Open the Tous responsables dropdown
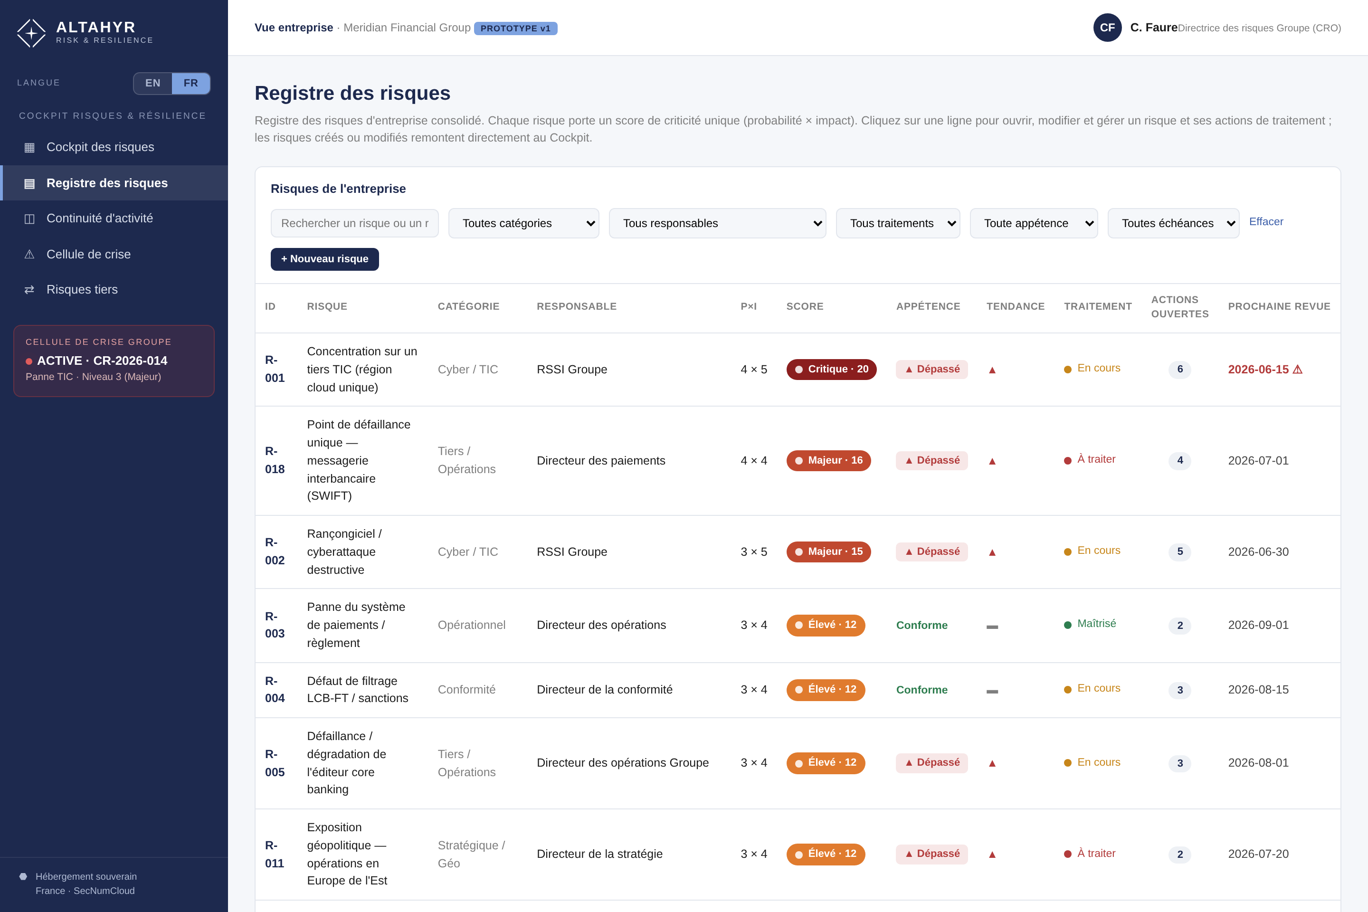 click(x=717, y=223)
